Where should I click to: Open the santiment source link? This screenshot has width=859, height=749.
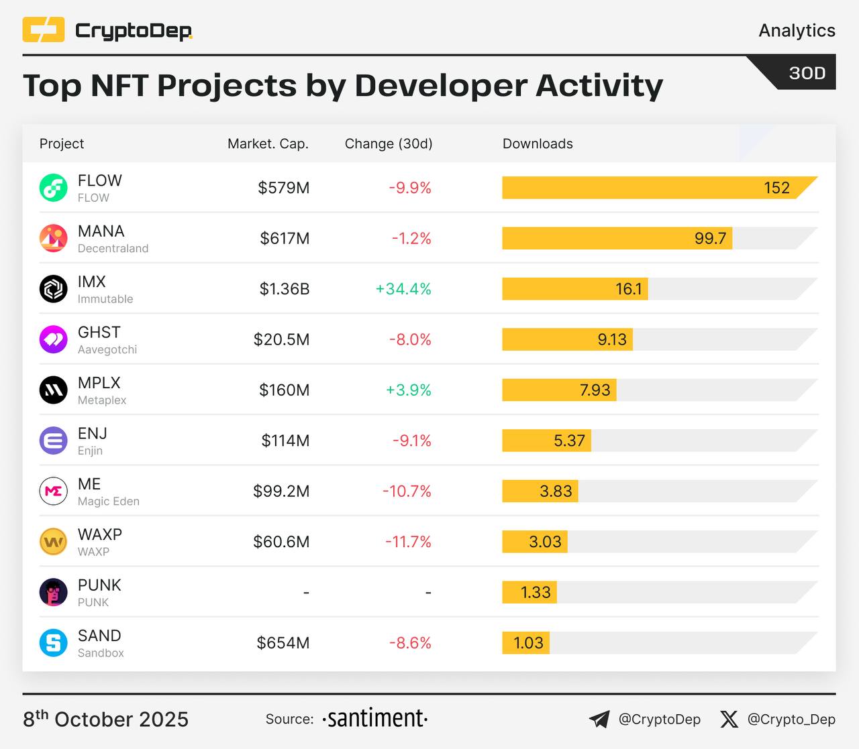[x=375, y=719]
